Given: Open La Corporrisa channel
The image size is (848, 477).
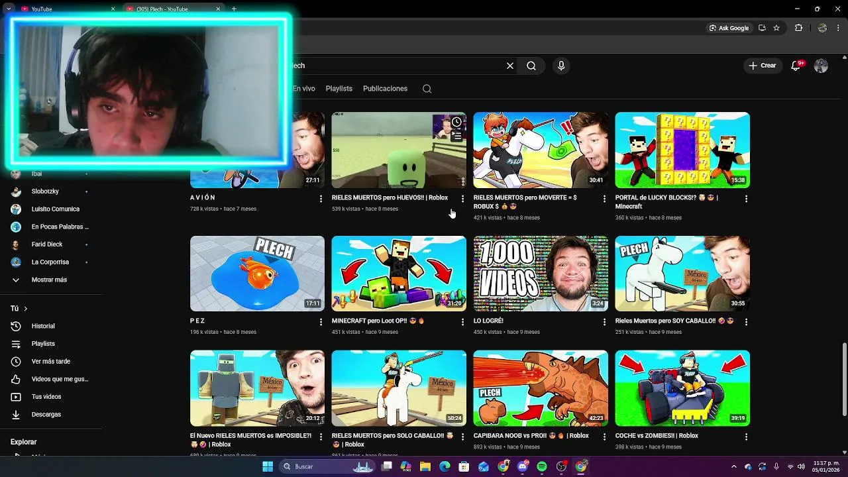Looking at the screenshot, I should 50,262.
